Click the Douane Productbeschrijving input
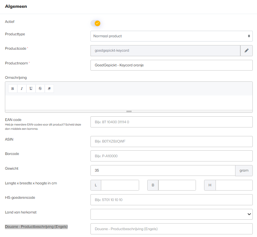The image size is (257, 237). (171, 229)
